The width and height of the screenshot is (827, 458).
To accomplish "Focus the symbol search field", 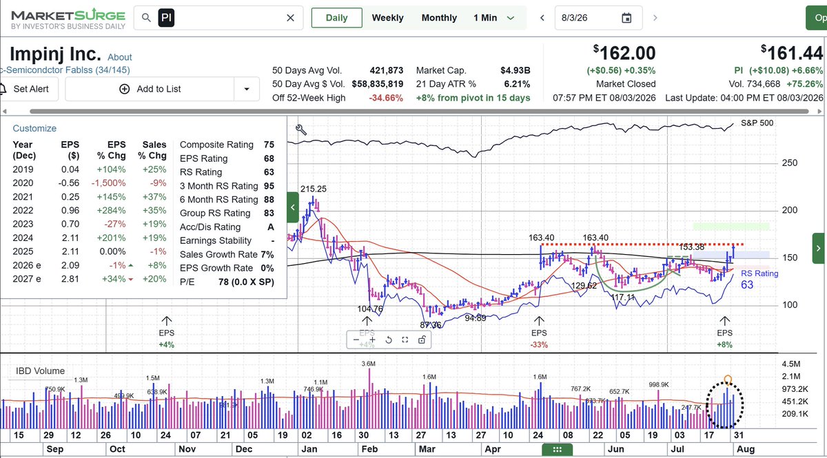I will click(219, 18).
